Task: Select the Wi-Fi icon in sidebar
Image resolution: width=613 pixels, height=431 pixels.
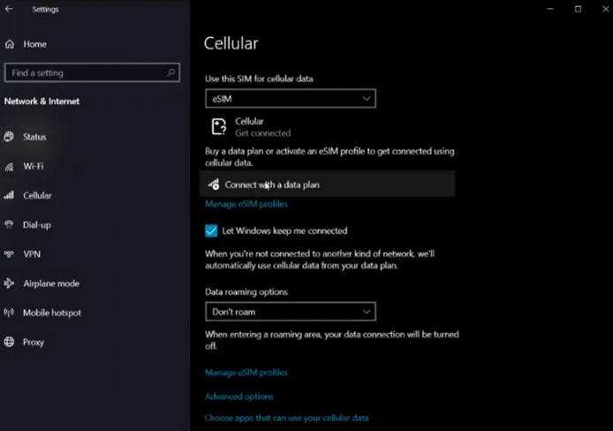Action: (x=9, y=166)
